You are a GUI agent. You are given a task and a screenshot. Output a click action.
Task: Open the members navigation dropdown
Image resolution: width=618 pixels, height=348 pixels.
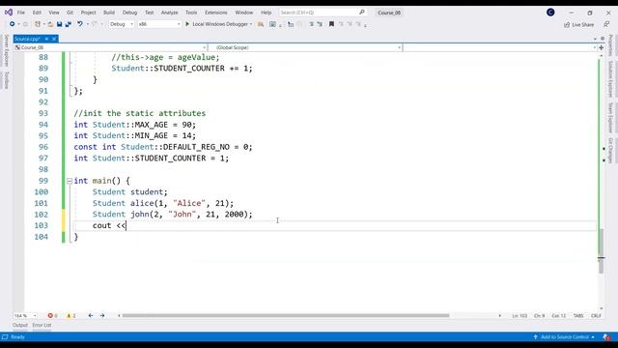(x=500, y=47)
